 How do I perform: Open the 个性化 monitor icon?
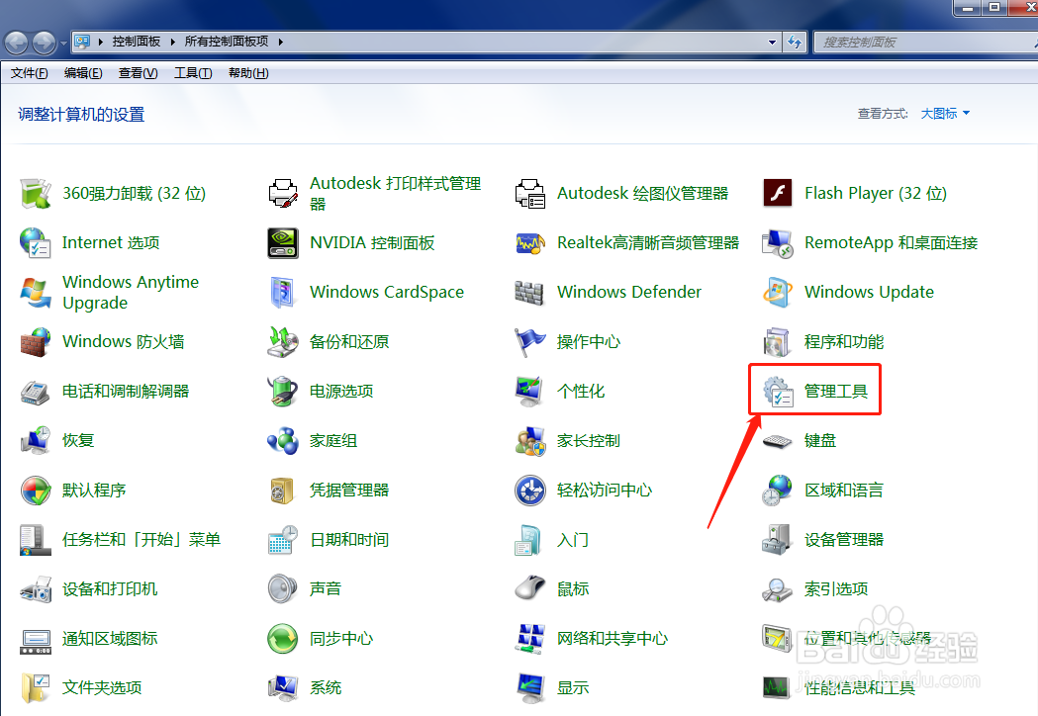point(530,391)
